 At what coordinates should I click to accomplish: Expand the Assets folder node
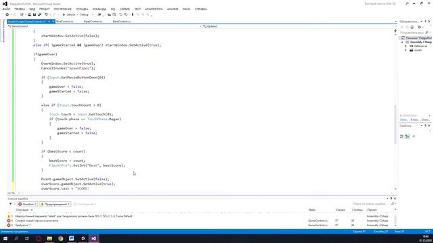coord(406,50)
